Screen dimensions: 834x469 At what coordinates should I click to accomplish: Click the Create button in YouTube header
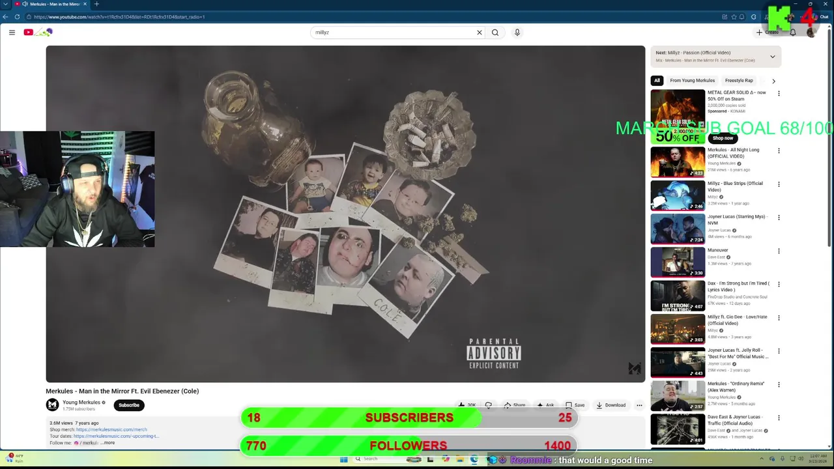(768, 32)
